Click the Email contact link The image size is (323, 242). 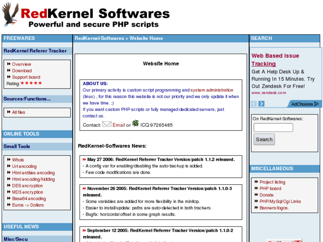[119, 125]
